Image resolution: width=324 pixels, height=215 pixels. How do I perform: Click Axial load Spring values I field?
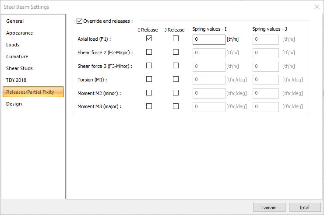(209, 39)
